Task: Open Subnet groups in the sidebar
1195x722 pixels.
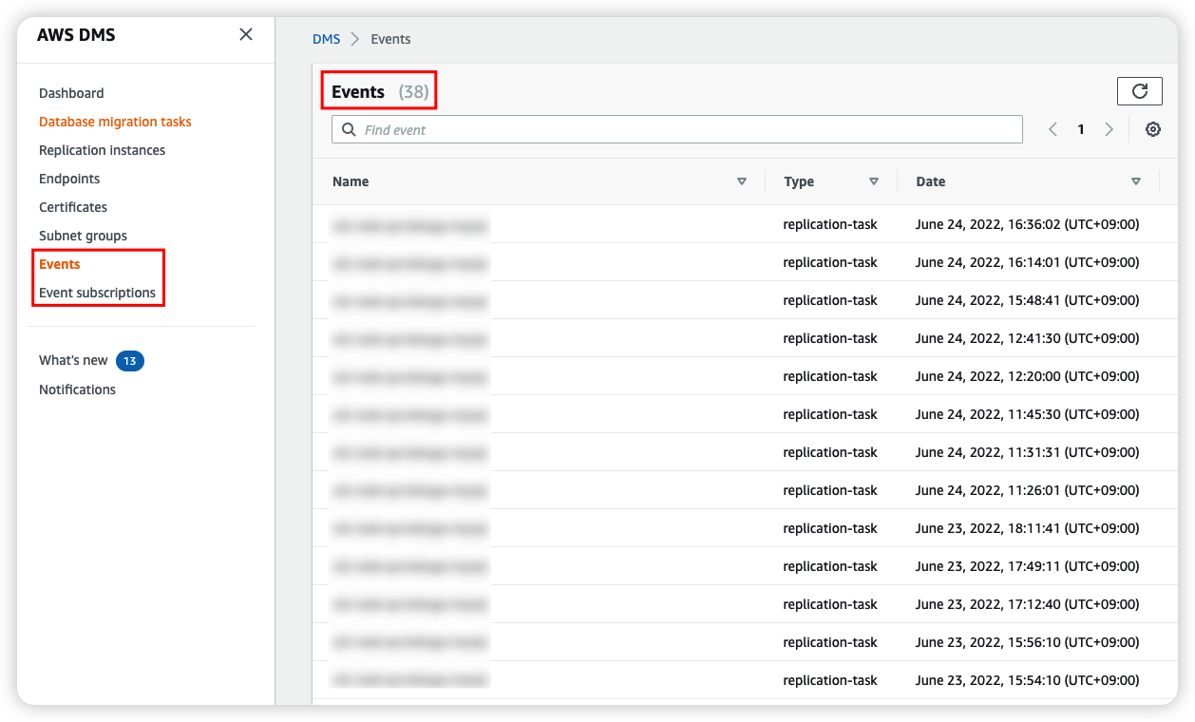Action: (83, 236)
